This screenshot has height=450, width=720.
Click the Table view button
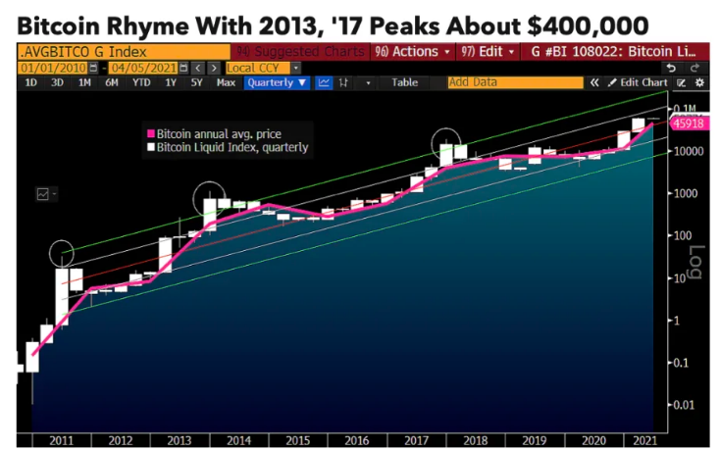pos(404,82)
